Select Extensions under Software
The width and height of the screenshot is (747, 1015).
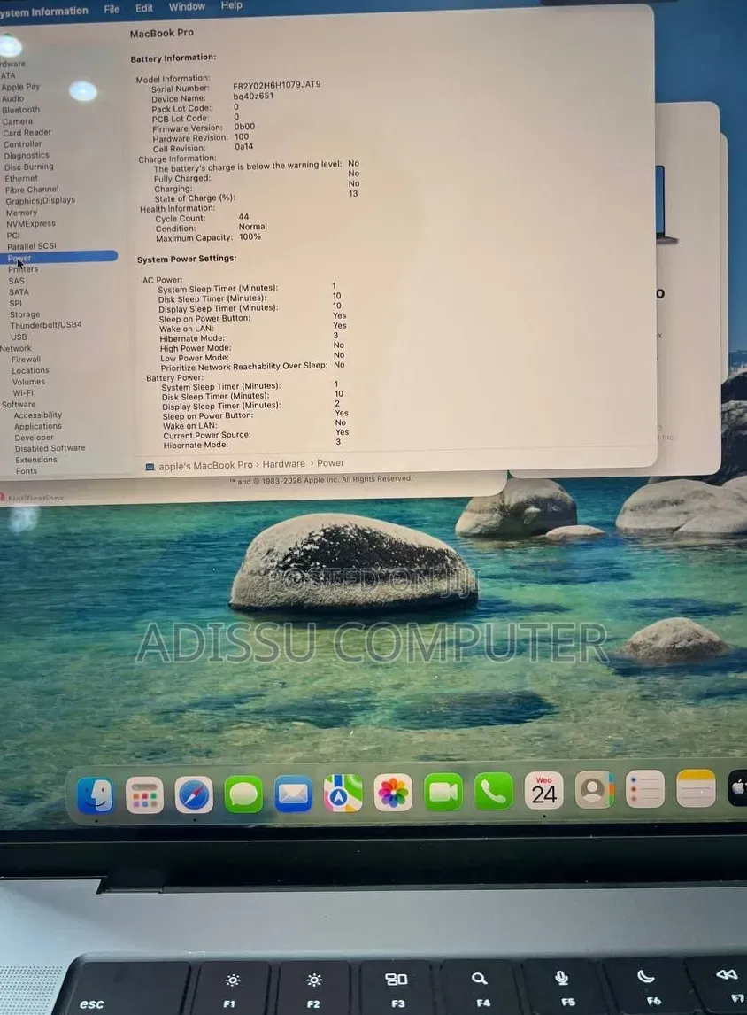36,460
